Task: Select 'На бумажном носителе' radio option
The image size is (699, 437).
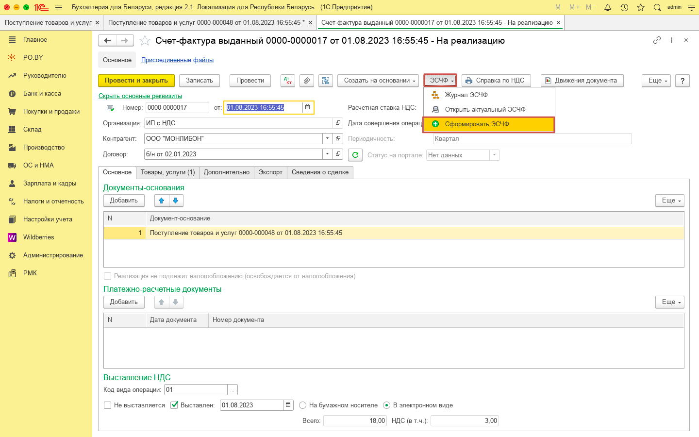Action: click(303, 405)
